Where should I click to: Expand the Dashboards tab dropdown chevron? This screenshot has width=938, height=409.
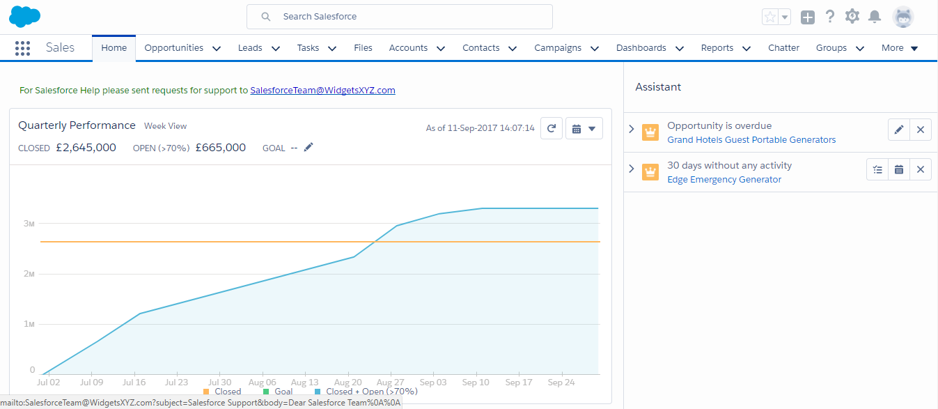(679, 49)
